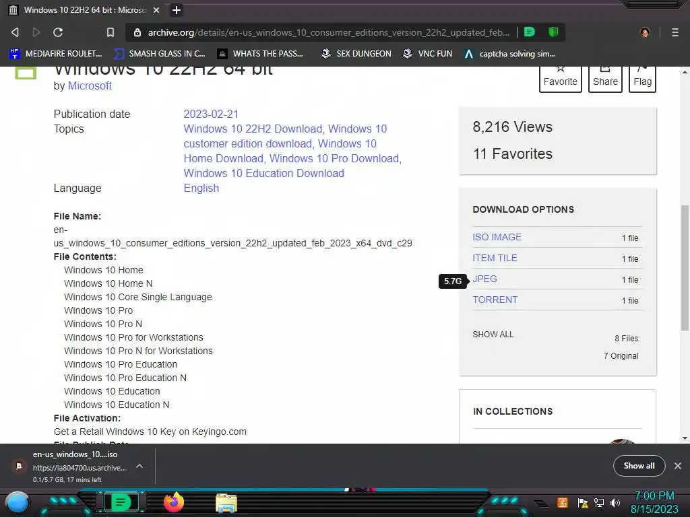Expand the download item chevron menu
This screenshot has width=690, height=517.
(x=139, y=466)
